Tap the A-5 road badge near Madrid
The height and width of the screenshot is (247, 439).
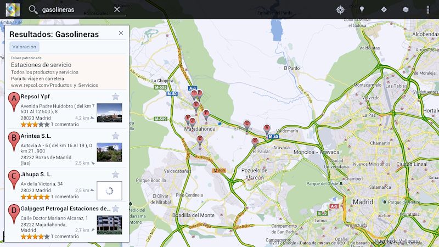[334, 206]
